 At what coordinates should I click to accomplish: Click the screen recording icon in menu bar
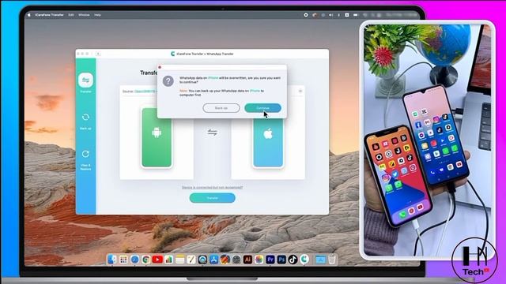click(x=306, y=15)
